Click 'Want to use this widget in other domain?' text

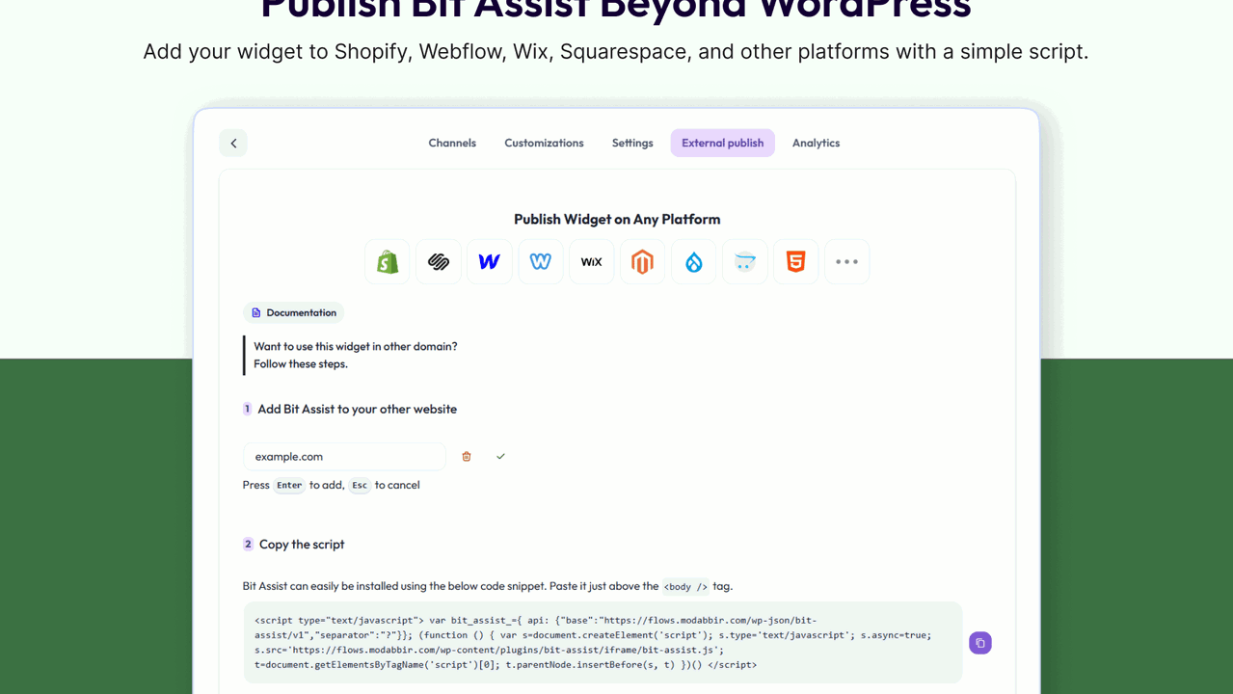click(x=356, y=346)
